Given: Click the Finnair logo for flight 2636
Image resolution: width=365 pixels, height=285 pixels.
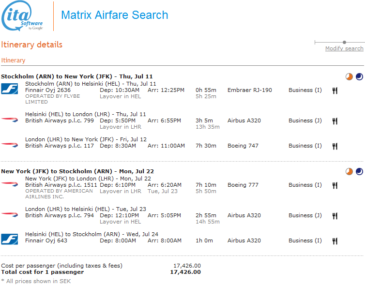Looking at the screenshot, I should pos(10,90).
